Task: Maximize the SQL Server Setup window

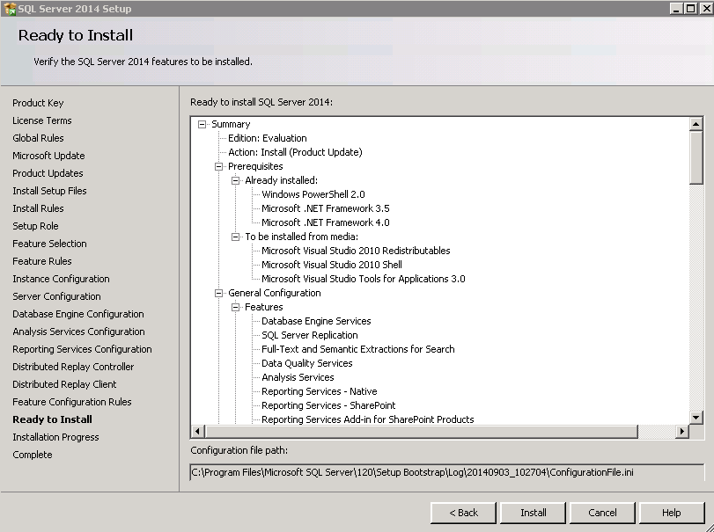Action: tap(691, 9)
